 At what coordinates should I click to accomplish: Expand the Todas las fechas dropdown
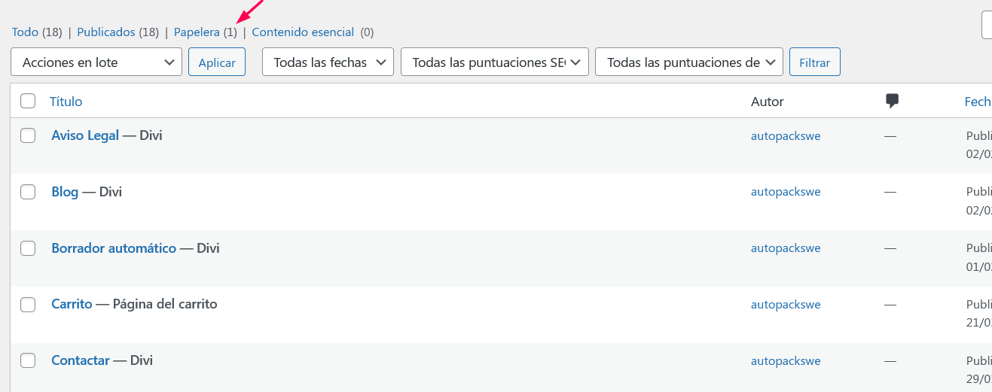tap(328, 62)
